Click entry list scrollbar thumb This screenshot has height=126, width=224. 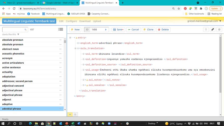click(x=65, y=41)
